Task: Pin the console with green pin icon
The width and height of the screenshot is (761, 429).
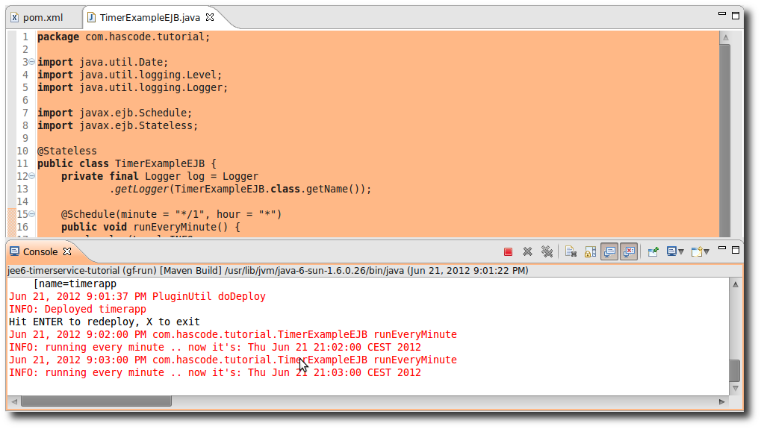Action: click(x=653, y=251)
